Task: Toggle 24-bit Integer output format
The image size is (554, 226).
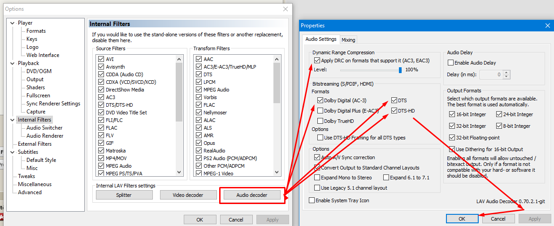Action: 499,114
